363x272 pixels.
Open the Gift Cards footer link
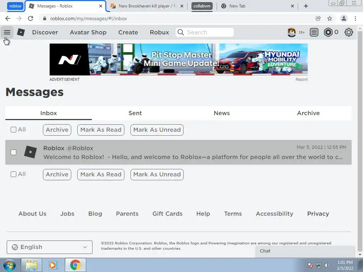167,214
